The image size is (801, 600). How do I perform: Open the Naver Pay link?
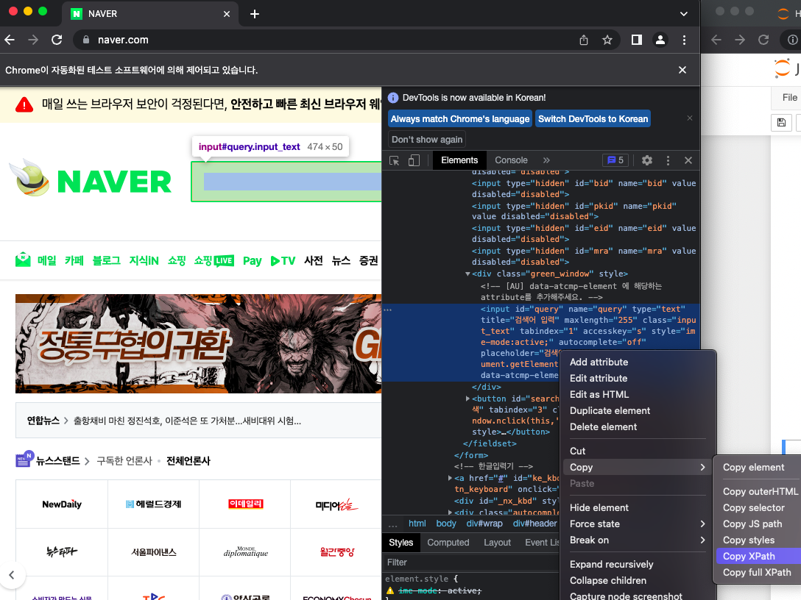pos(253,261)
